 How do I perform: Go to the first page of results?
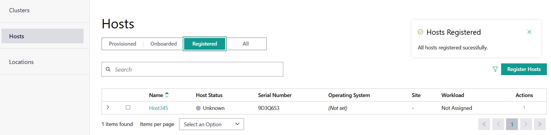coord(484,124)
